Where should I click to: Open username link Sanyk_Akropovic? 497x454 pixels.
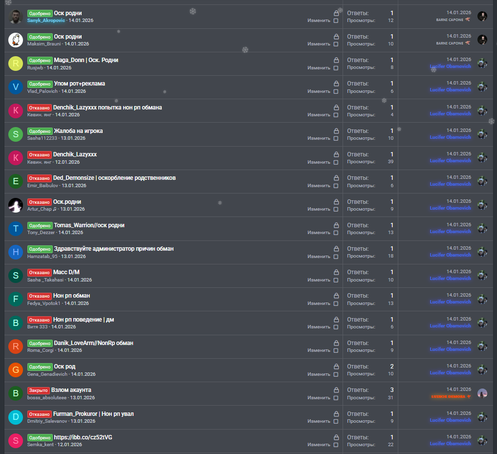46,21
